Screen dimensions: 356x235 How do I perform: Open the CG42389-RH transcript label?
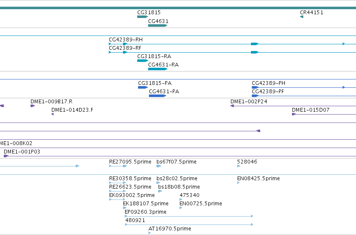click(126, 40)
